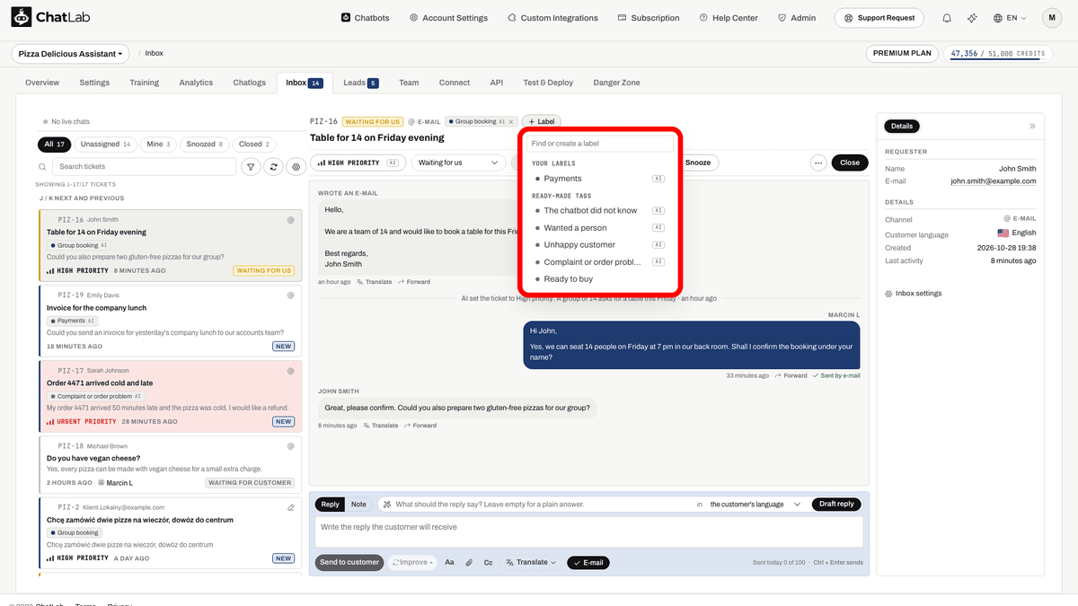The height and width of the screenshot is (606, 1078).
Task: Click the Draft reply button
Action: [x=836, y=505]
